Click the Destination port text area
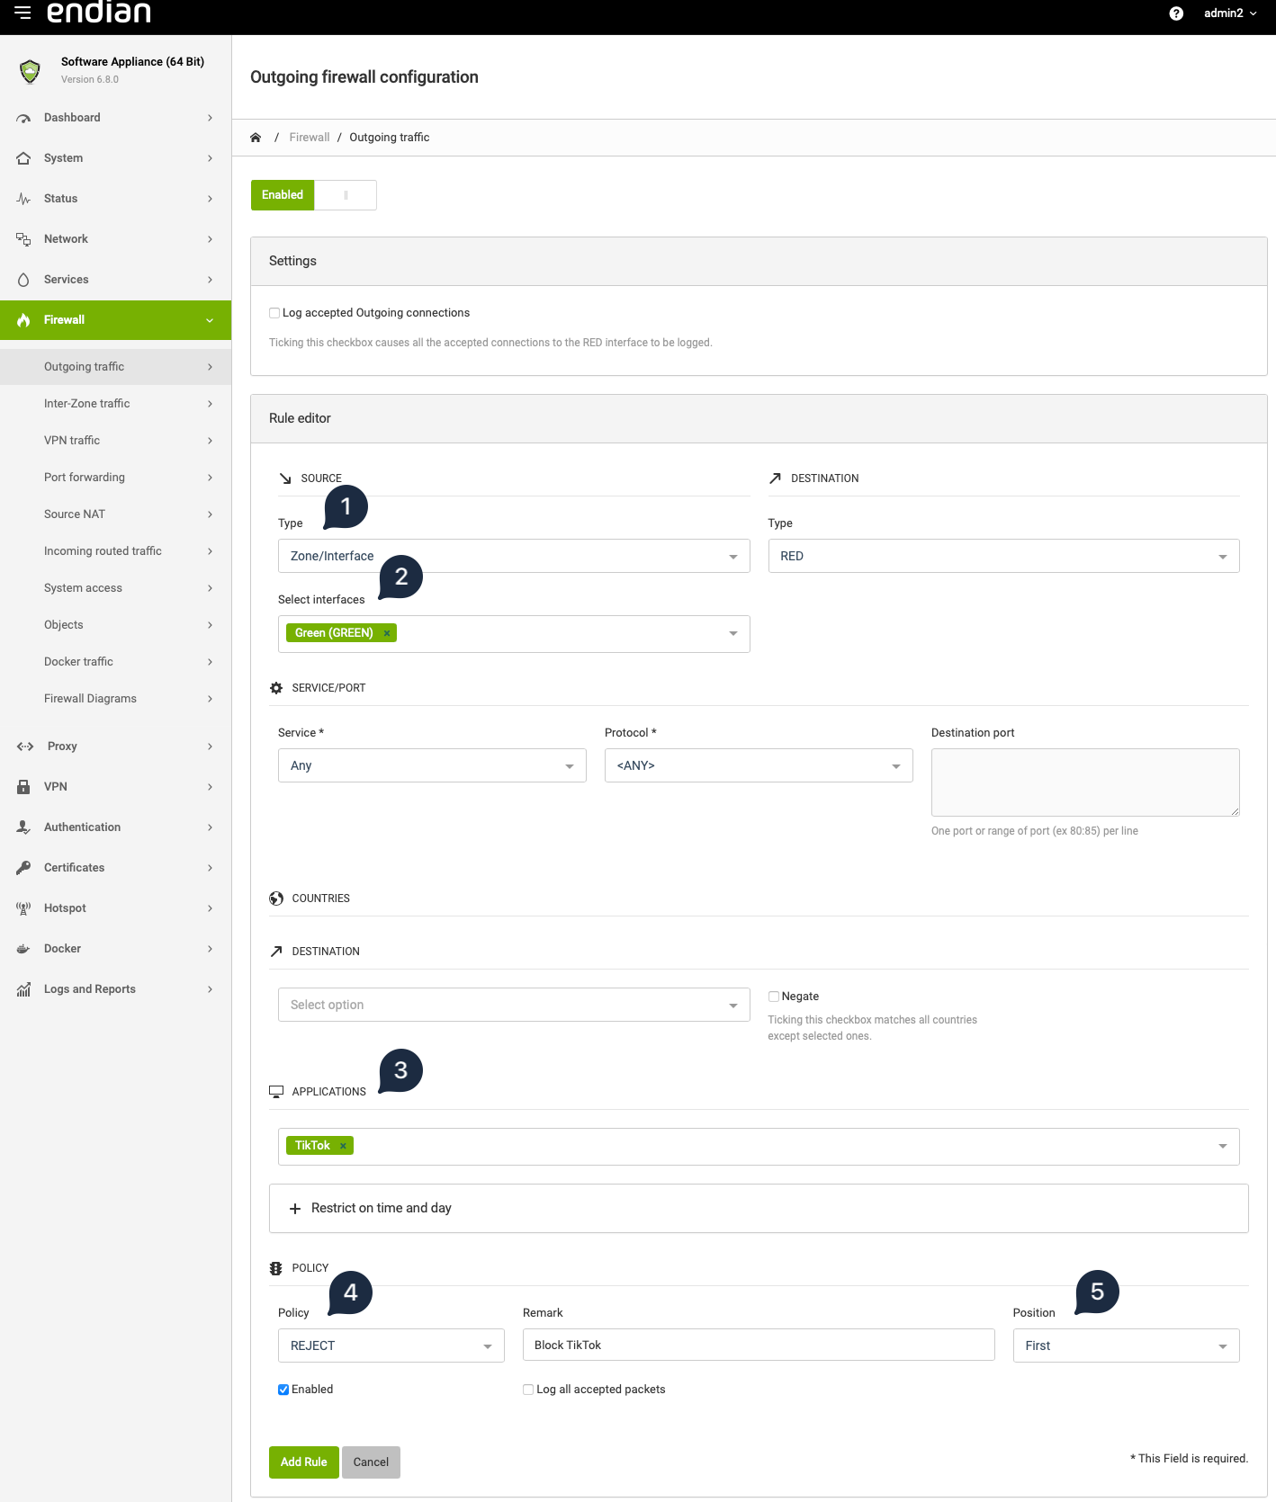The image size is (1276, 1502). tap(1085, 782)
